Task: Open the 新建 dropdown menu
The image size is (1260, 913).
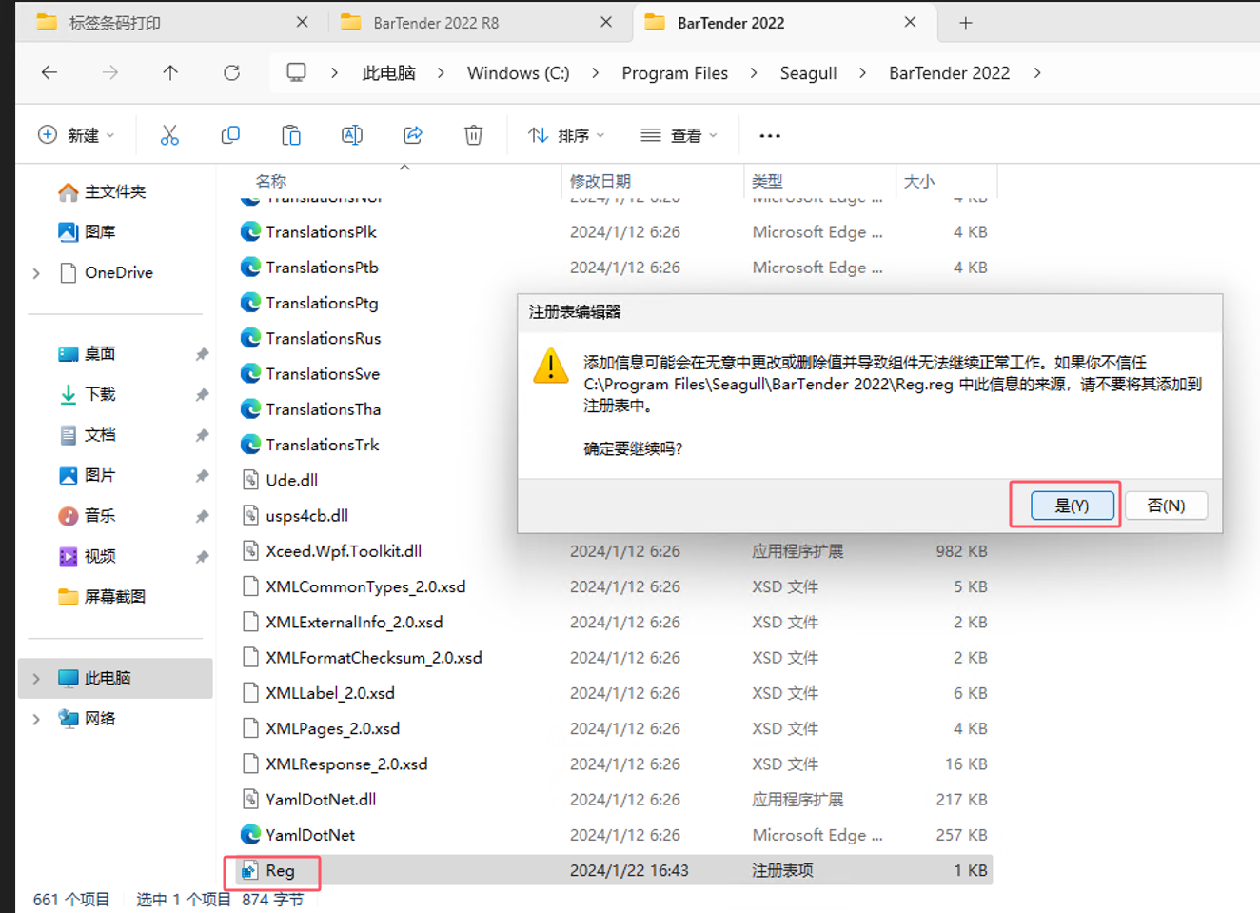Action: pos(76,135)
